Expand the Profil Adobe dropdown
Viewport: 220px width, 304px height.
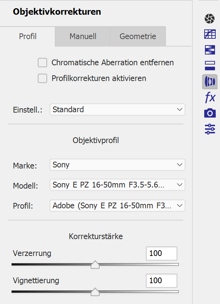[x=118, y=206]
